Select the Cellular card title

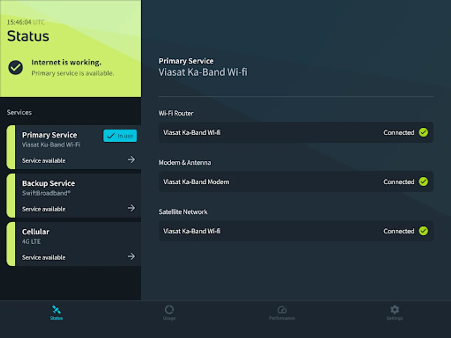click(x=36, y=232)
